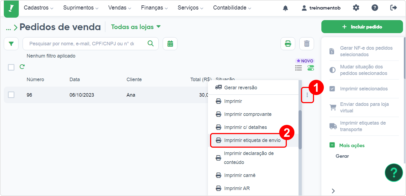Switch to list view icon
406x196 pixels.
click(299, 68)
